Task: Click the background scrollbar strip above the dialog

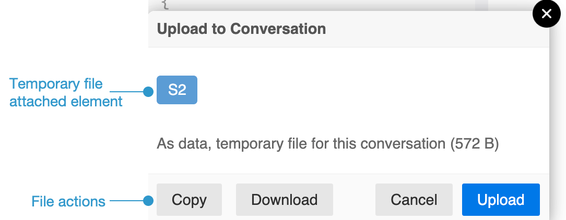Action: point(481,4)
